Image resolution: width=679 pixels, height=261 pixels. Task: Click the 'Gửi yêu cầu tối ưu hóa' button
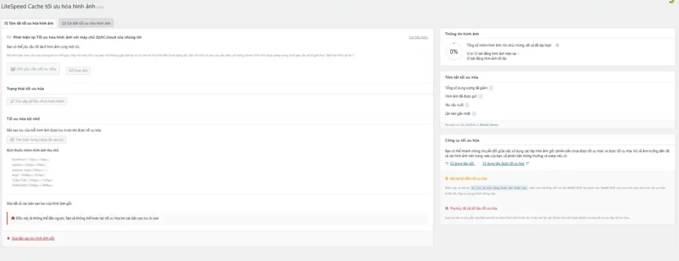(33, 69)
